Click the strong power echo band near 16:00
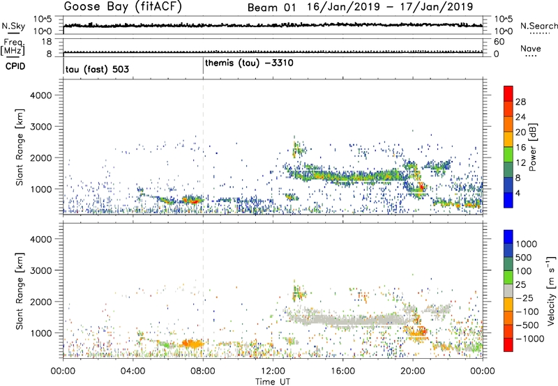This screenshot has height=386, width=558. tap(345, 176)
